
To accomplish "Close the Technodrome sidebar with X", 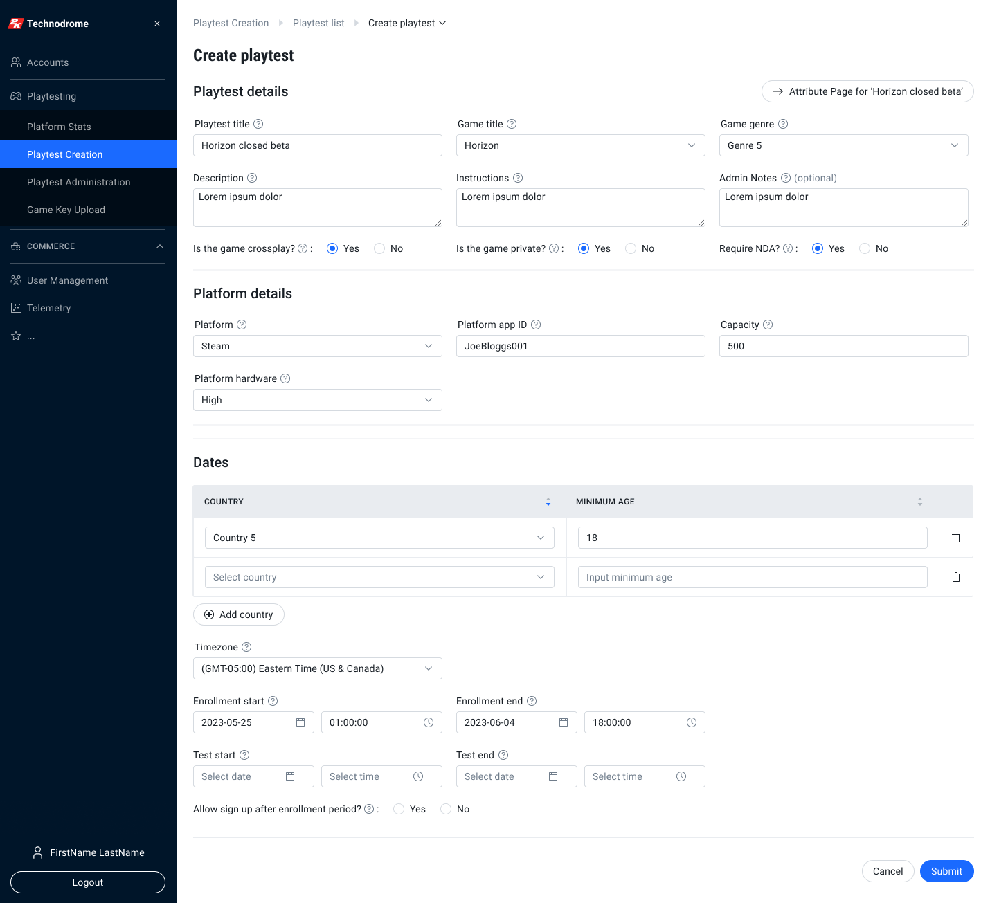I will 157,24.
